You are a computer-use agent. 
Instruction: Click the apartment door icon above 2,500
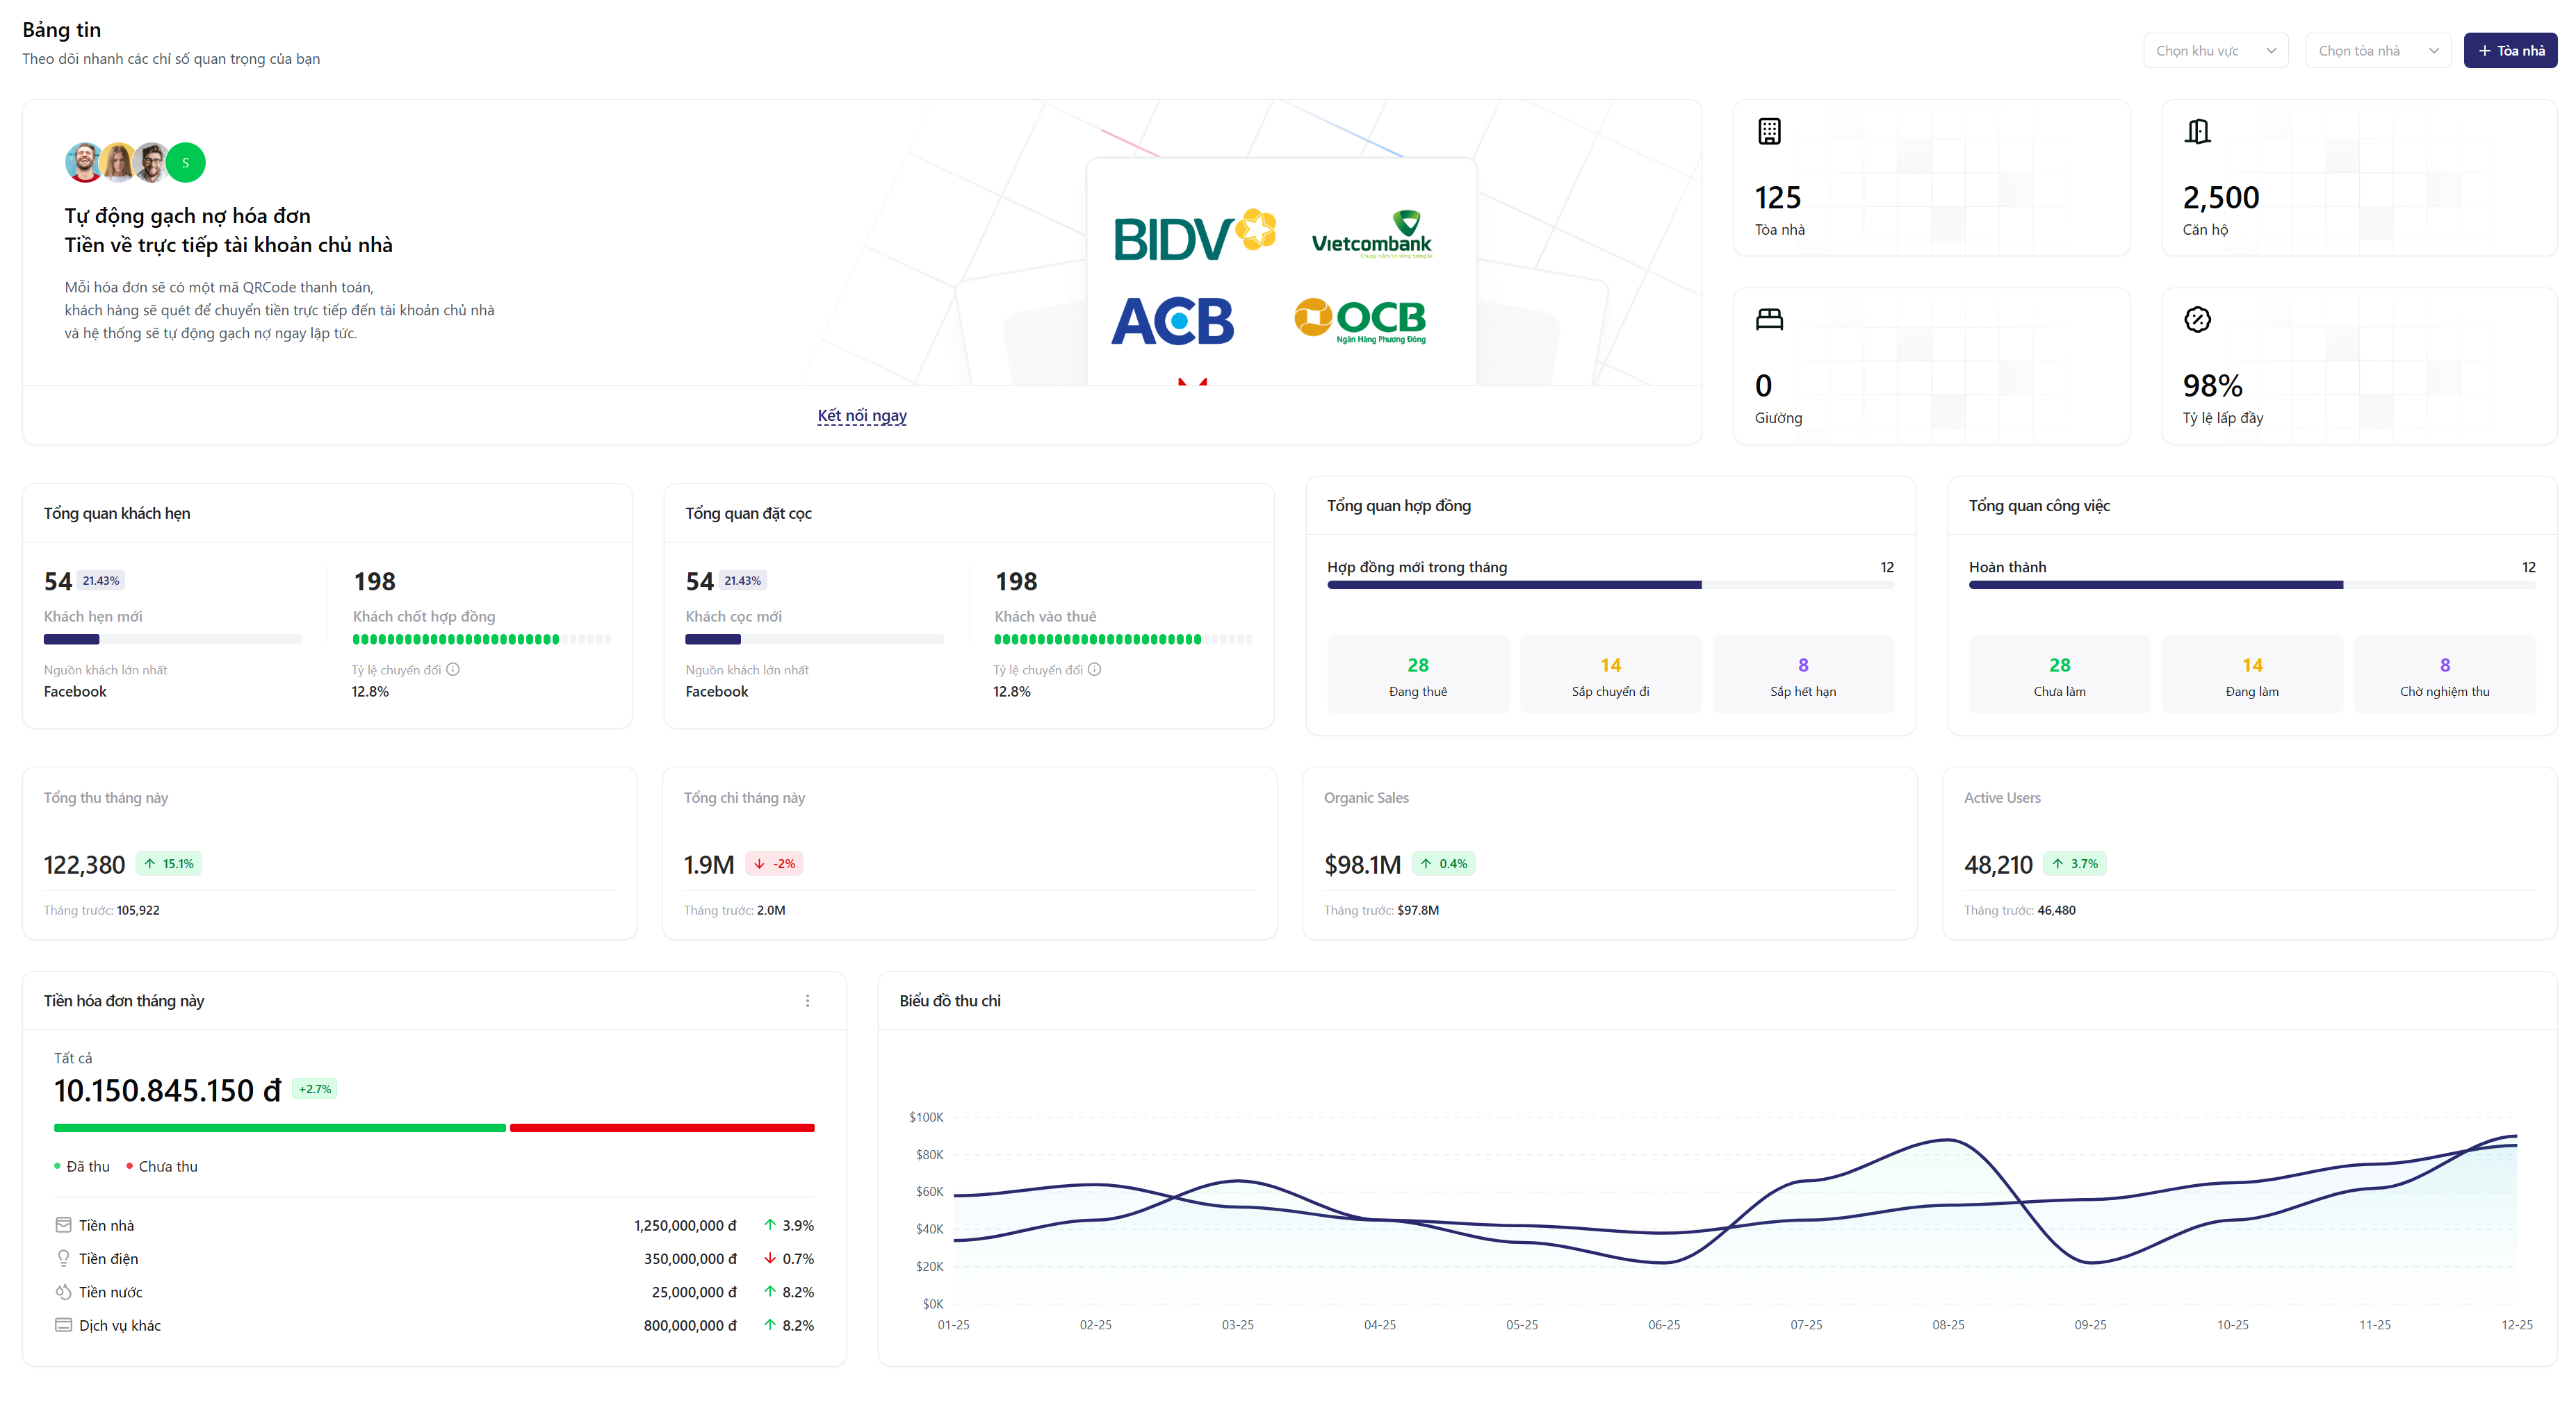point(2197,131)
